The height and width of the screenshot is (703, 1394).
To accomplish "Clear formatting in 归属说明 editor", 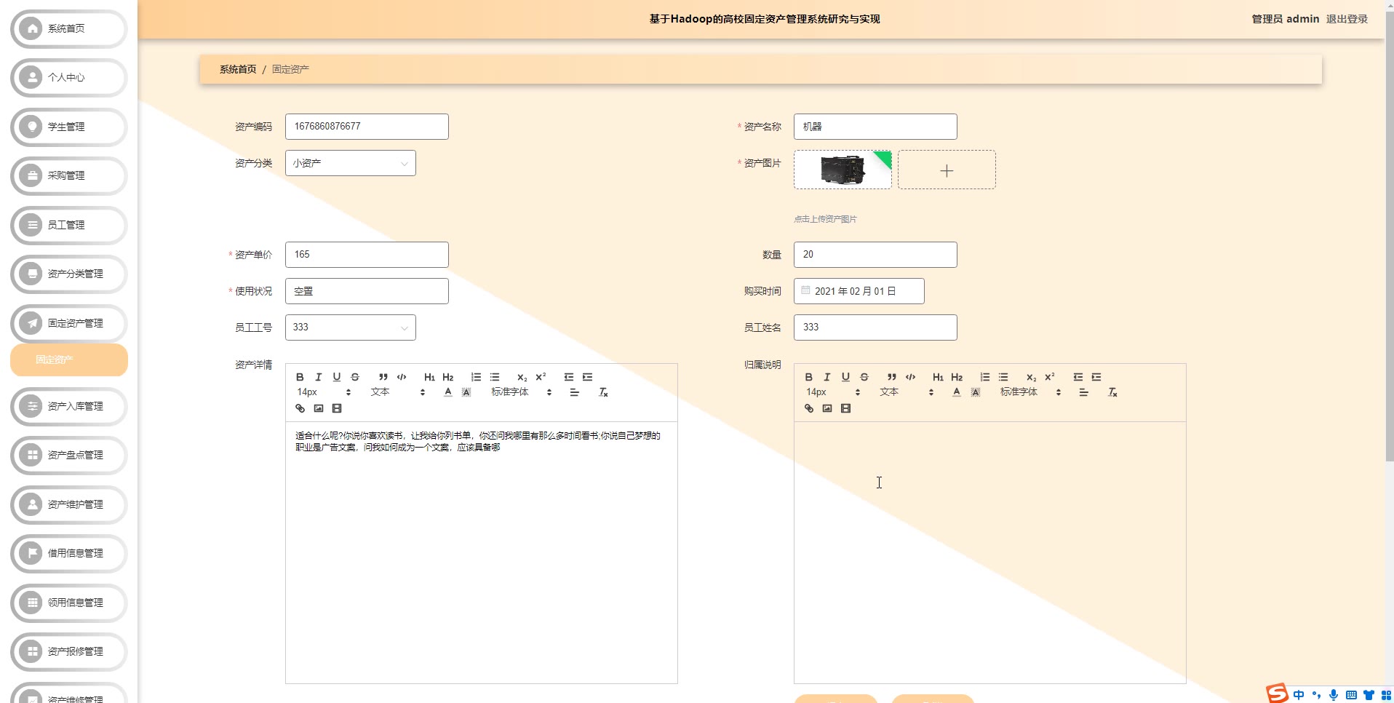I will pos(1112,392).
